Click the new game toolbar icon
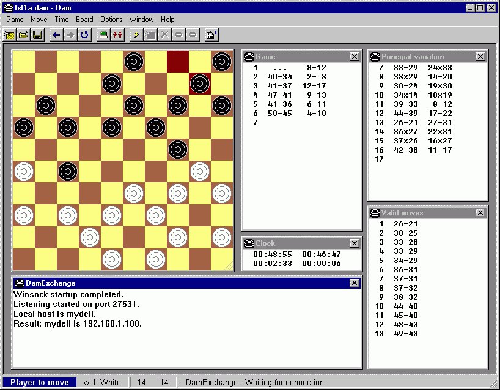The width and height of the screenshot is (500, 390). point(10,35)
